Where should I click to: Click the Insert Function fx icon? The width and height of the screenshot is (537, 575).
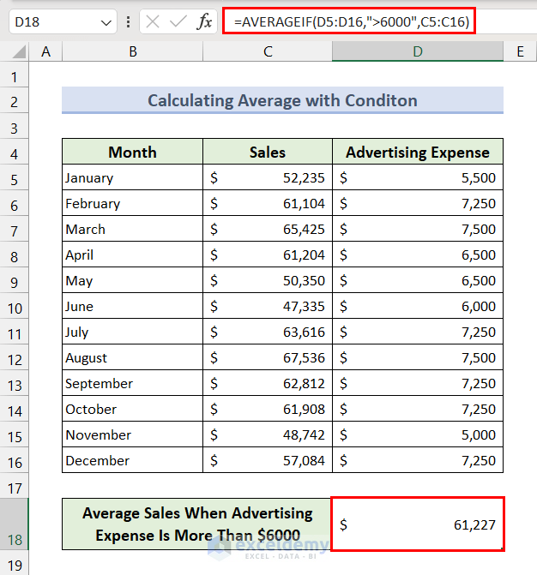click(x=204, y=22)
